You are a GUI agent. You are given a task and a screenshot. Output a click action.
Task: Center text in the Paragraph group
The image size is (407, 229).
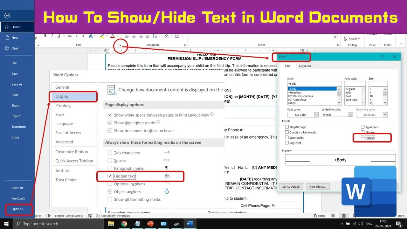134,36
